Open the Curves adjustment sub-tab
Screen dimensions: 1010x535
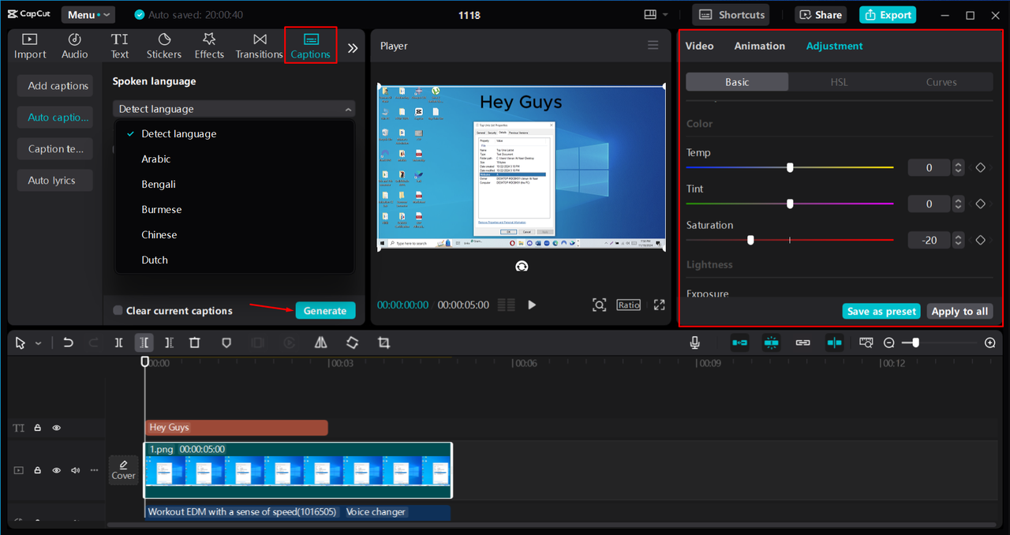(x=941, y=82)
